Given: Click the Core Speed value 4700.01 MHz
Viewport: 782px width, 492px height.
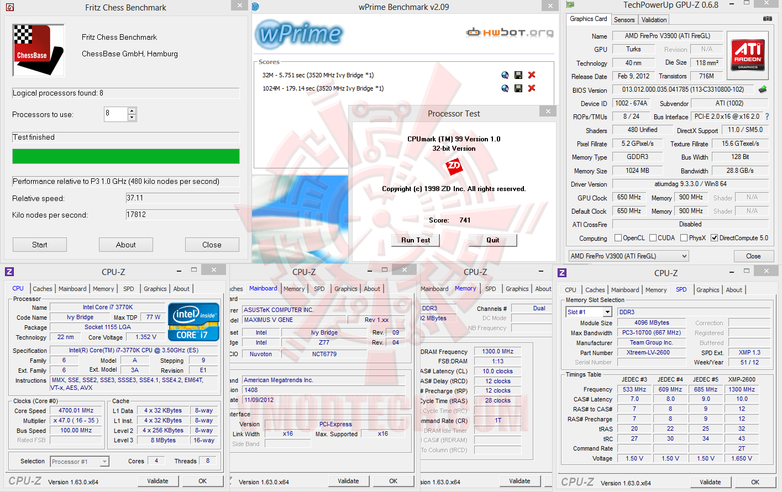Looking at the screenshot, I should [76, 411].
